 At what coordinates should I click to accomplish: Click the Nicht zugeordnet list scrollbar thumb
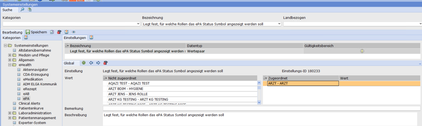point(259,88)
